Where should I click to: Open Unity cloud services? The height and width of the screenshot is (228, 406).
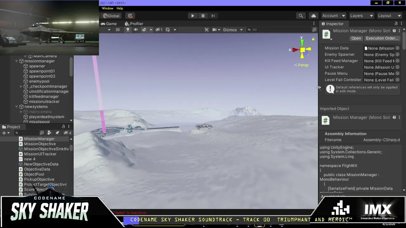pos(314,16)
